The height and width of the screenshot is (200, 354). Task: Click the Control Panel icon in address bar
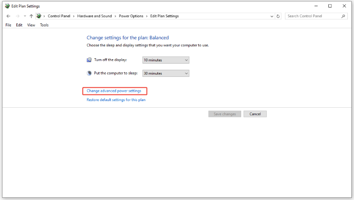39,16
